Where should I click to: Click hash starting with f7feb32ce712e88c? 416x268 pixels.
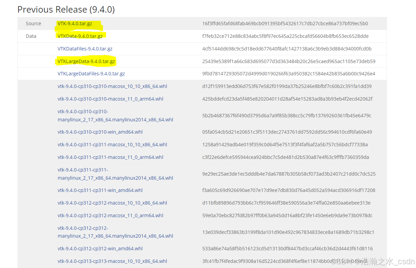[285, 36]
